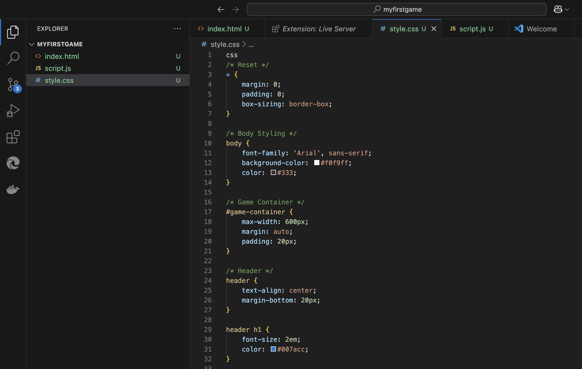The height and width of the screenshot is (369, 582).
Task: Open the Search view in activity bar
Action: pos(13,58)
